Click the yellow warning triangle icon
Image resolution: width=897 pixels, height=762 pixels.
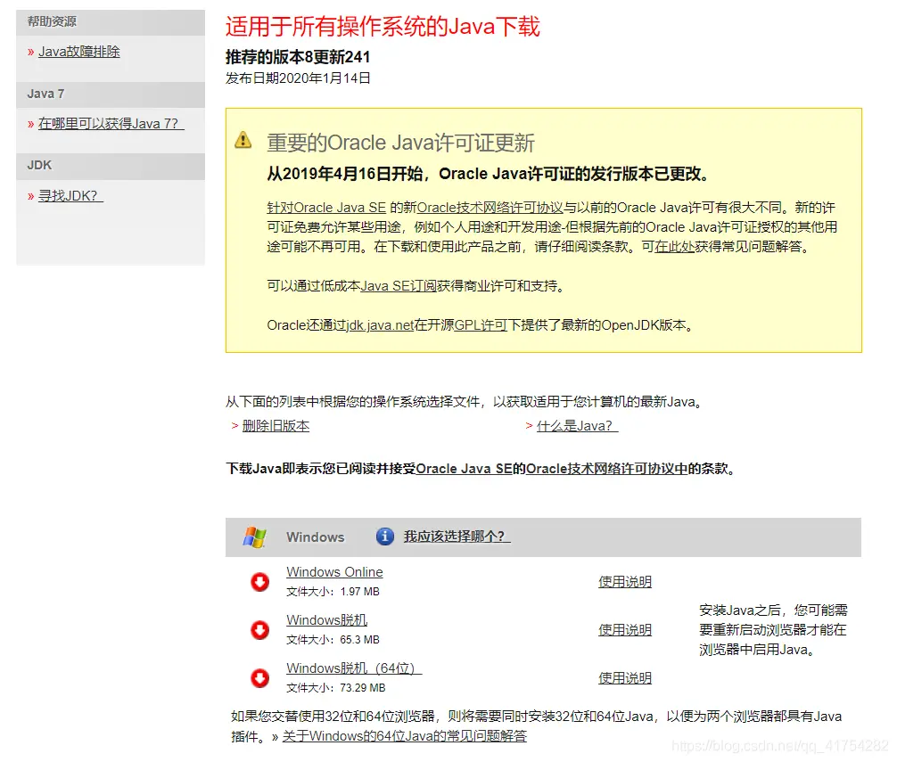coord(243,140)
